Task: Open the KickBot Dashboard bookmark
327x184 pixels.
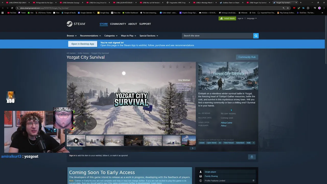Action: (130, 13)
